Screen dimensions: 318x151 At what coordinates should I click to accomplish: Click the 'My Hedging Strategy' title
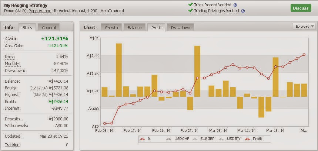26,6
